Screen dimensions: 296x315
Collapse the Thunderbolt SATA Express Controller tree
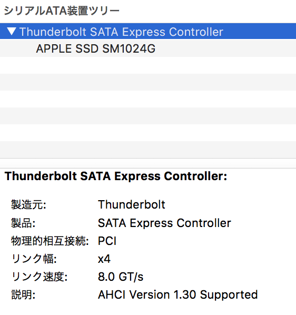click(x=12, y=31)
